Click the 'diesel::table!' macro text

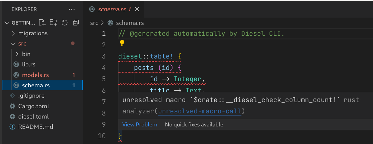pos(146,56)
